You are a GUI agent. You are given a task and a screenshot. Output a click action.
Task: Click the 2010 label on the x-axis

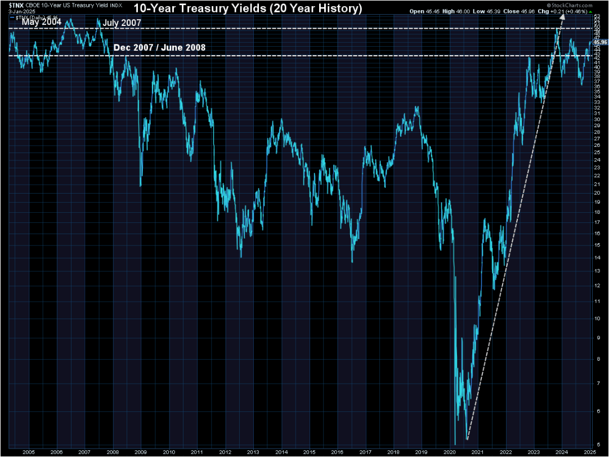(x=169, y=452)
